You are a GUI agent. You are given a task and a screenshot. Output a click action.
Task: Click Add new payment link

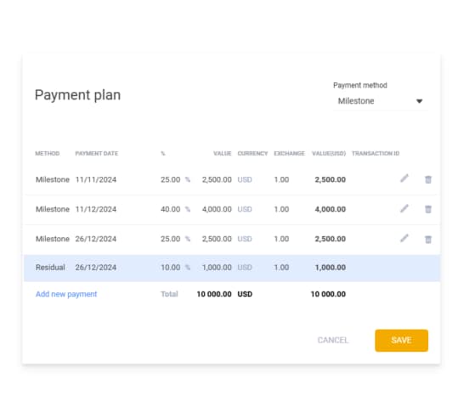(66, 294)
